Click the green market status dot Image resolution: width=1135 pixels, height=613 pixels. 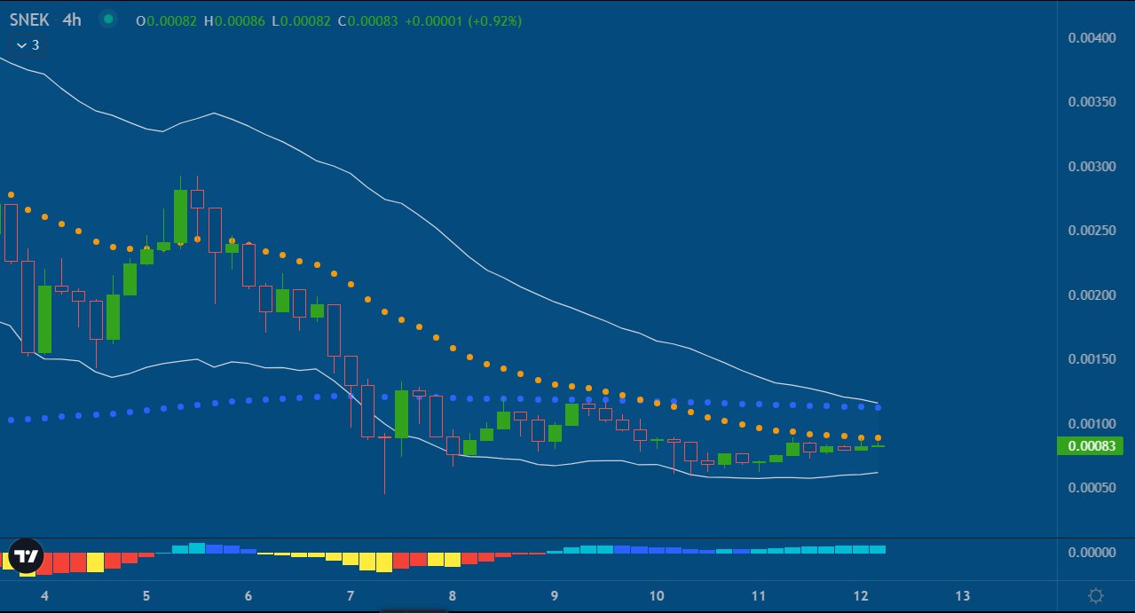click(107, 19)
